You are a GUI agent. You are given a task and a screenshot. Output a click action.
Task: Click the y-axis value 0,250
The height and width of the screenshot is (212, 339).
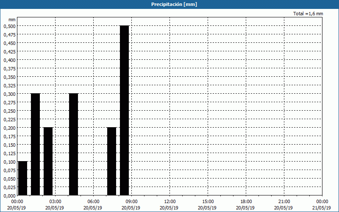coord(9,111)
